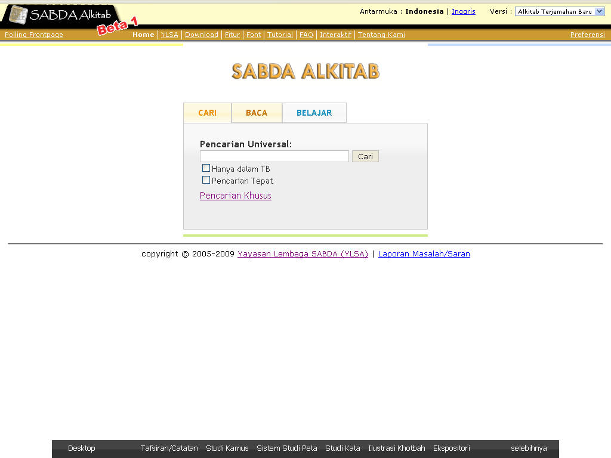Open the FAQ page
Image resolution: width=611 pixels, height=458 pixels.
tap(306, 35)
